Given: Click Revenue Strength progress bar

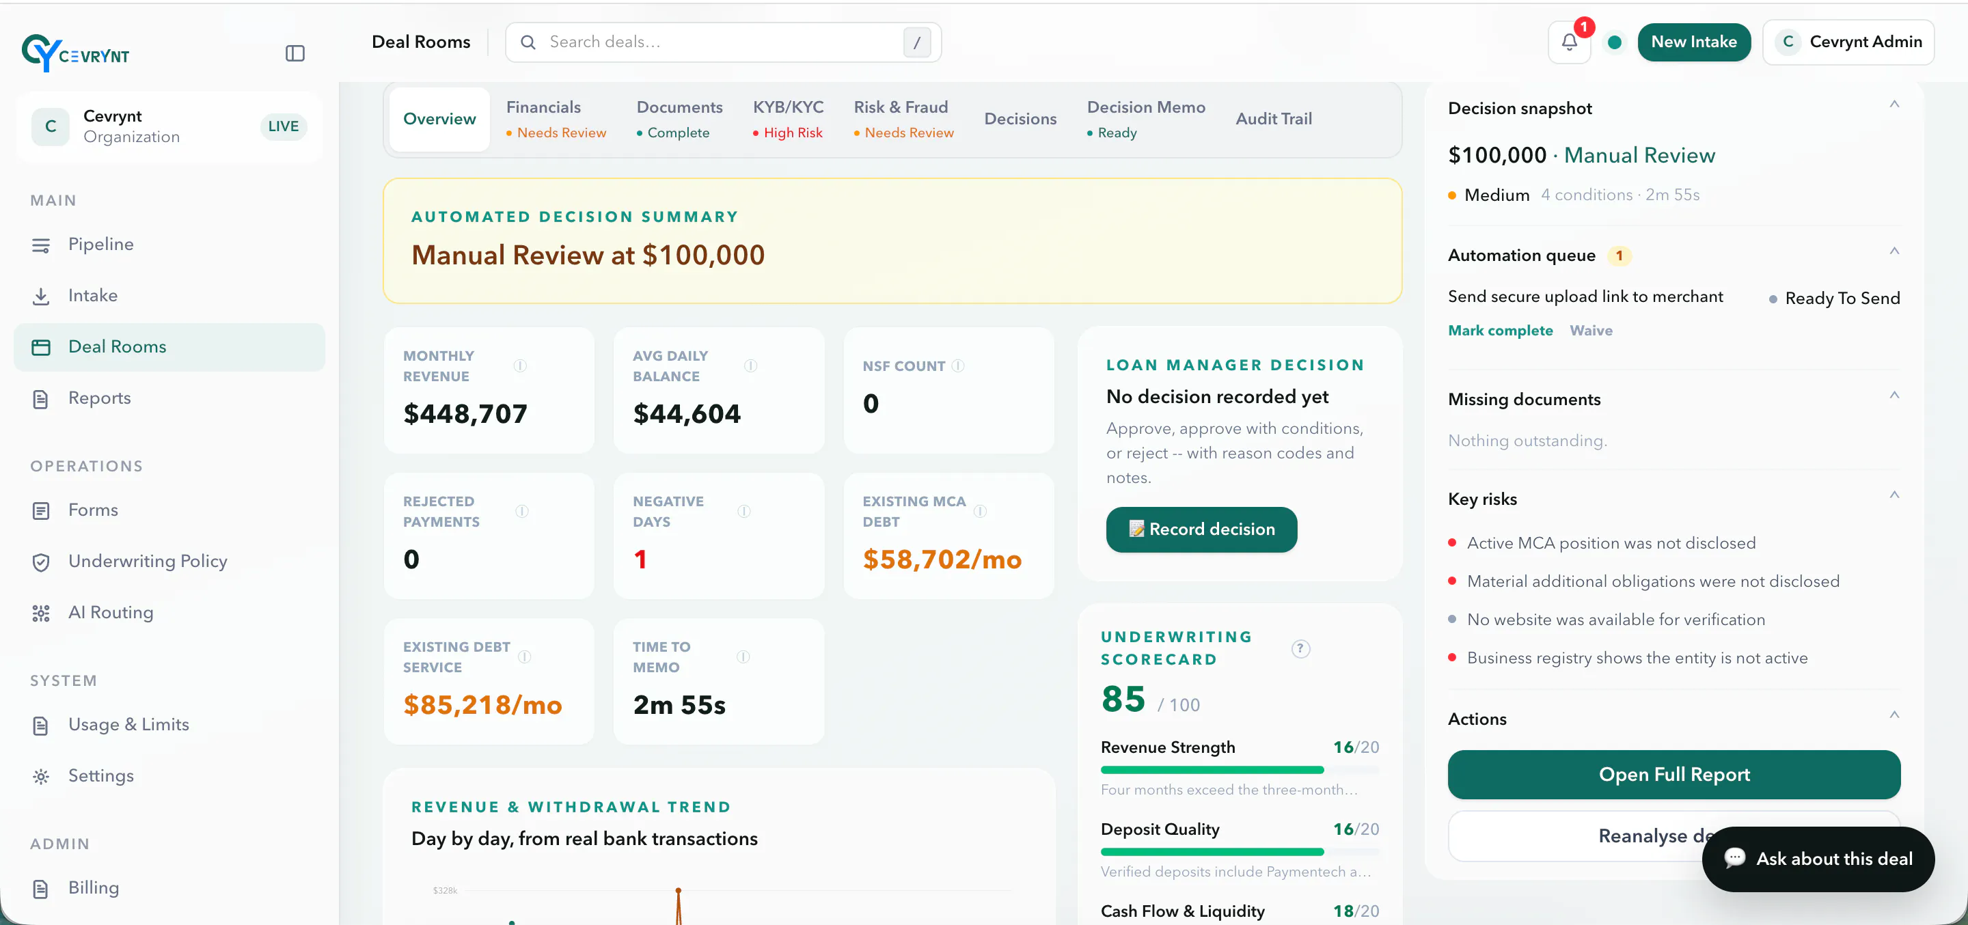Looking at the screenshot, I should coord(1239,770).
